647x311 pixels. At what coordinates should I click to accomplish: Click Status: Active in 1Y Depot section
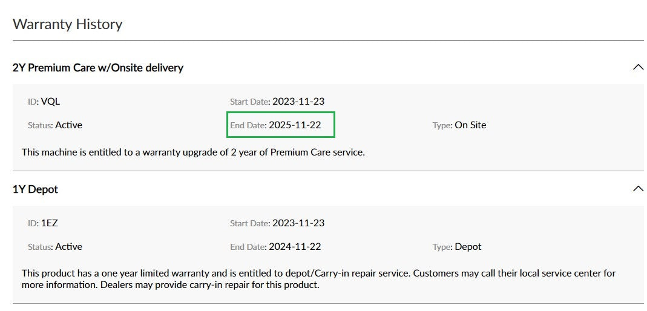pos(55,247)
